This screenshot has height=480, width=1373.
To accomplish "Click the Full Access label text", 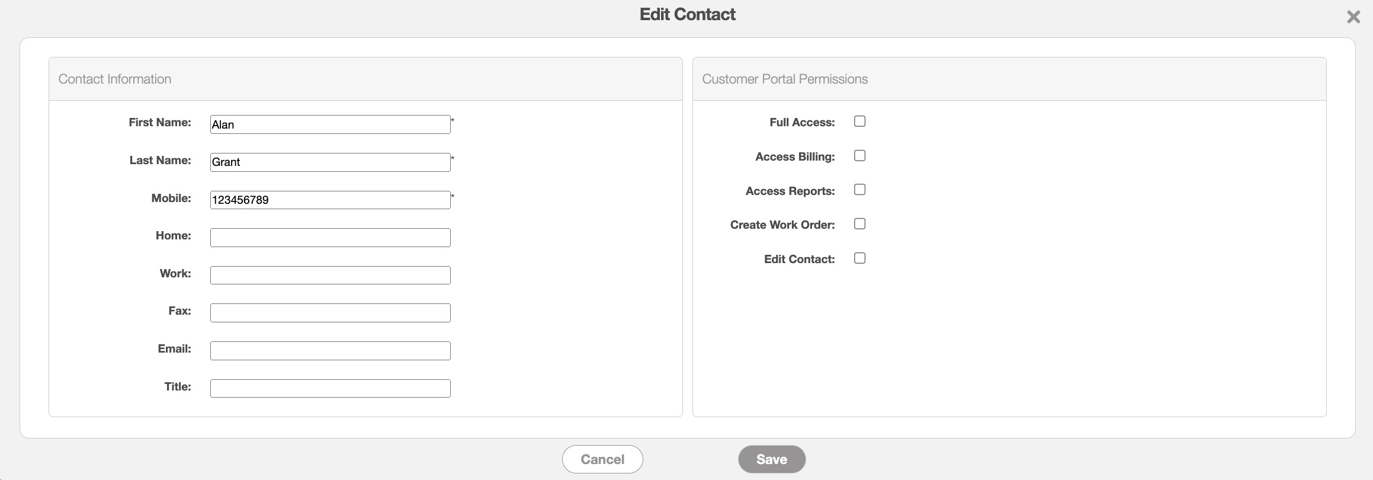I will (x=802, y=123).
